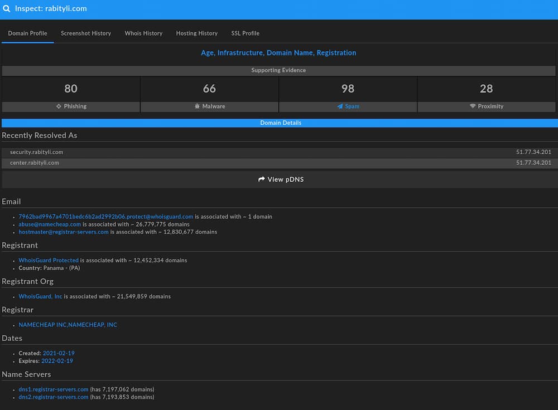Open dns1.registrar-servers.com link

[x=54, y=390]
